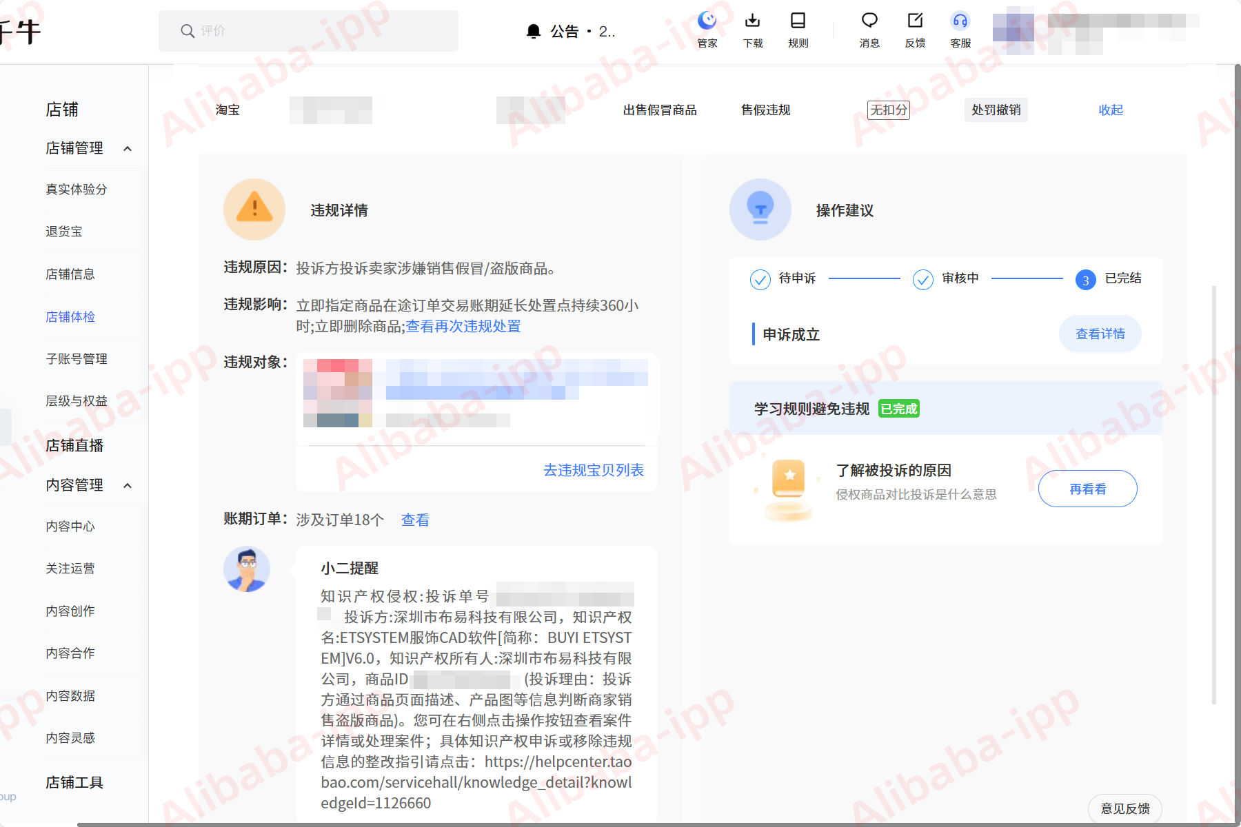Click the 售假违规 cell

[766, 110]
